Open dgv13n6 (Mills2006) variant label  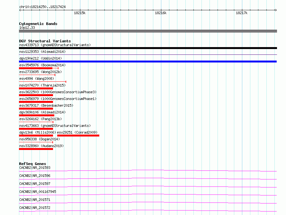pos(38,132)
